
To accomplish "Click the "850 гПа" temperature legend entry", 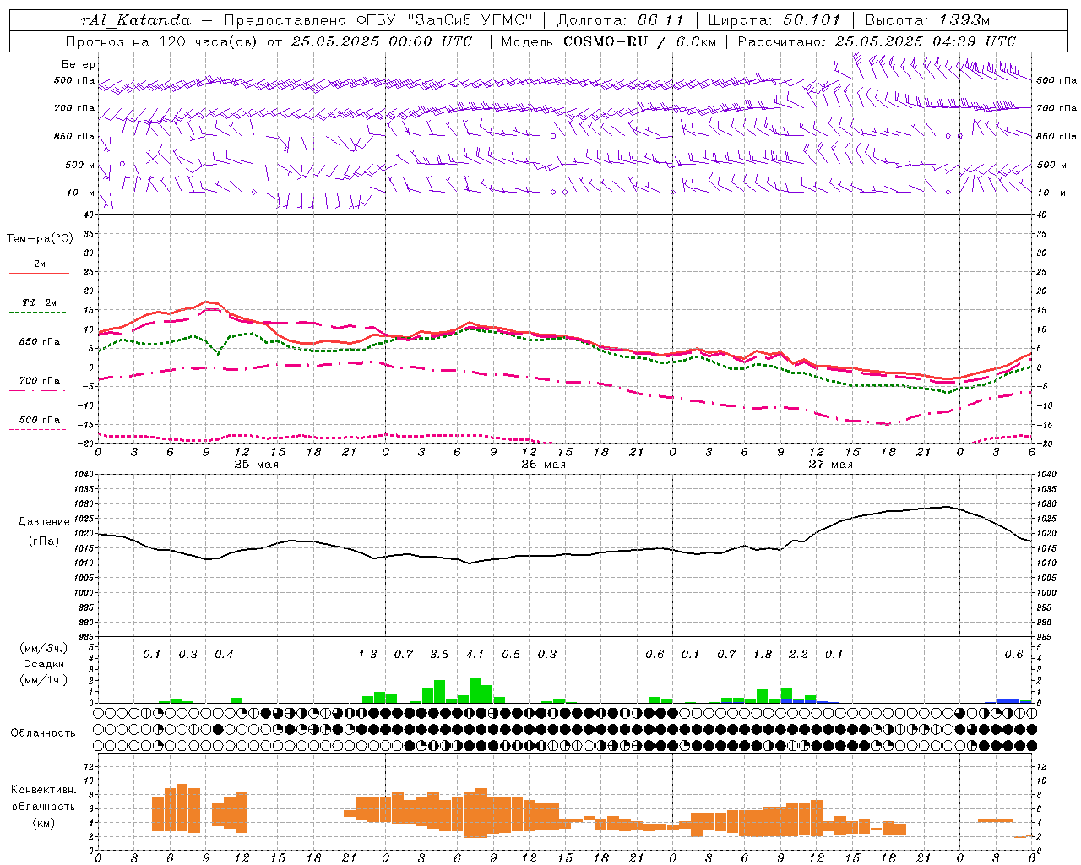I will coord(40,341).
